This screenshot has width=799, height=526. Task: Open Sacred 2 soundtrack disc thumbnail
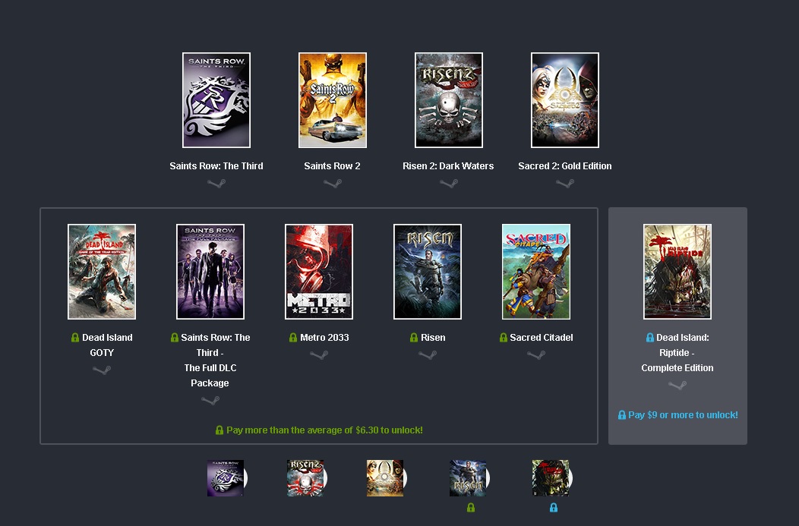click(387, 478)
